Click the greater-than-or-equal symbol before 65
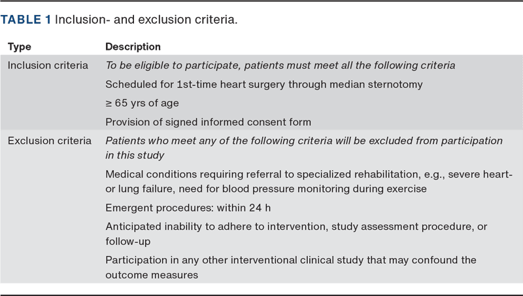This screenshot has height=296, width=523. 109,103
